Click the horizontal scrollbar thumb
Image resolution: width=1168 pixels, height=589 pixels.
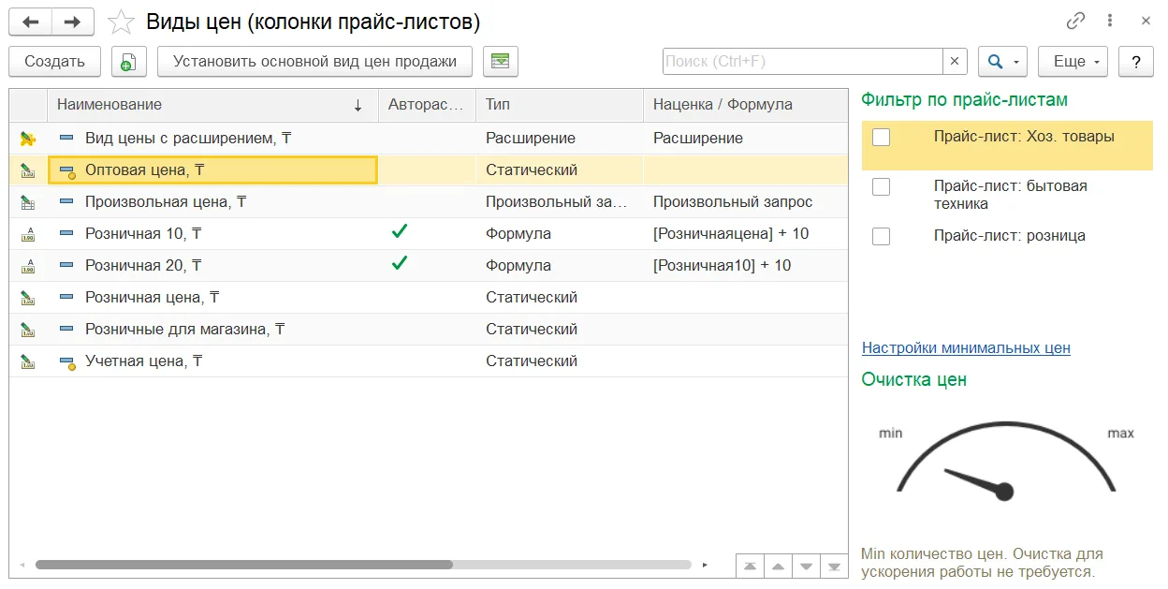pos(244,565)
